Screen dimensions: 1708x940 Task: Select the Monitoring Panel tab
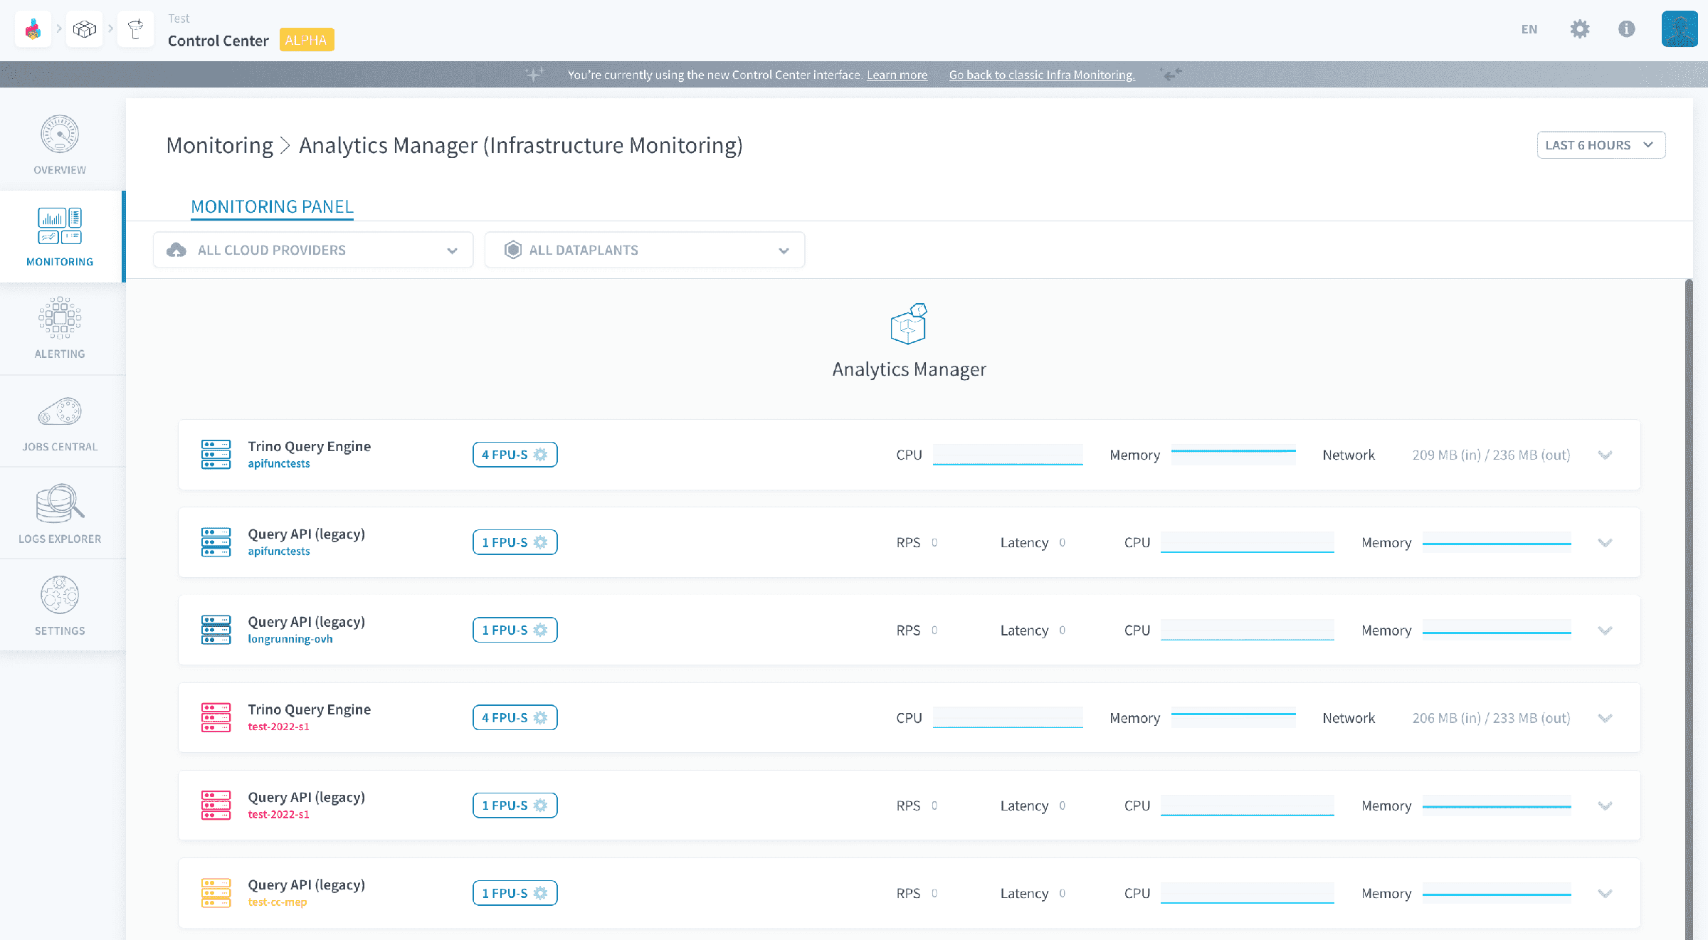(272, 206)
